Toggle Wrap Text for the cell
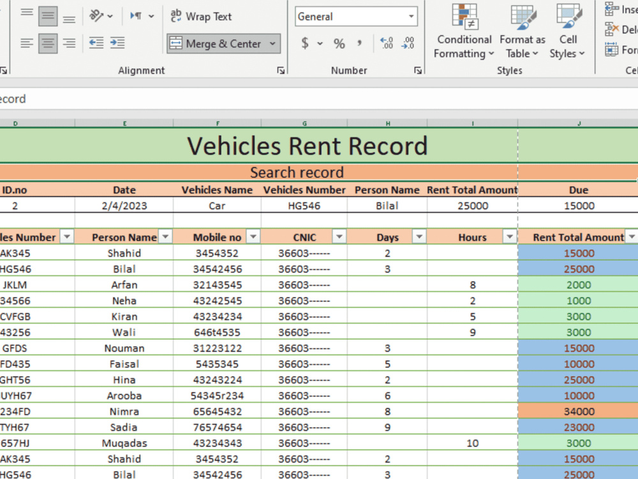This screenshot has height=479, width=638. (201, 17)
